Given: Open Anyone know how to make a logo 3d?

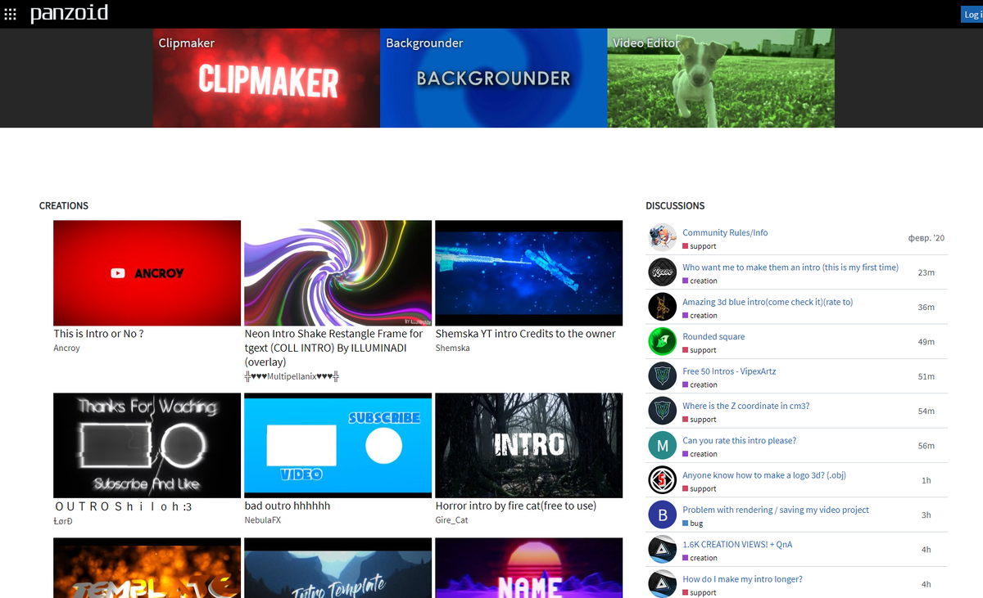Looking at the screenshot, I should pos(763,475).
